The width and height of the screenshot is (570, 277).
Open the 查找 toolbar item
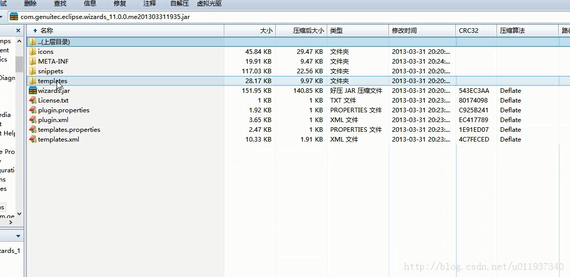60,4
